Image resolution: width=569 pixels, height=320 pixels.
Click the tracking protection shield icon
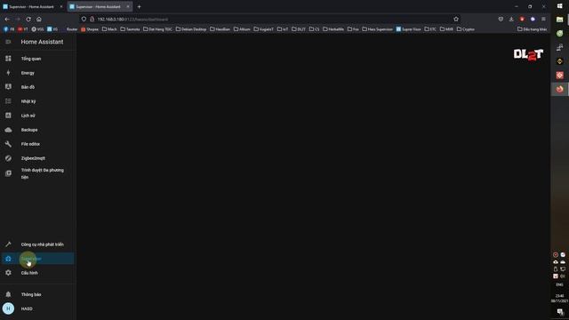84,19
